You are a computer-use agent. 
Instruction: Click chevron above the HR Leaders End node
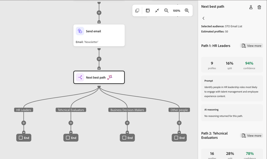tap(23, 132)
